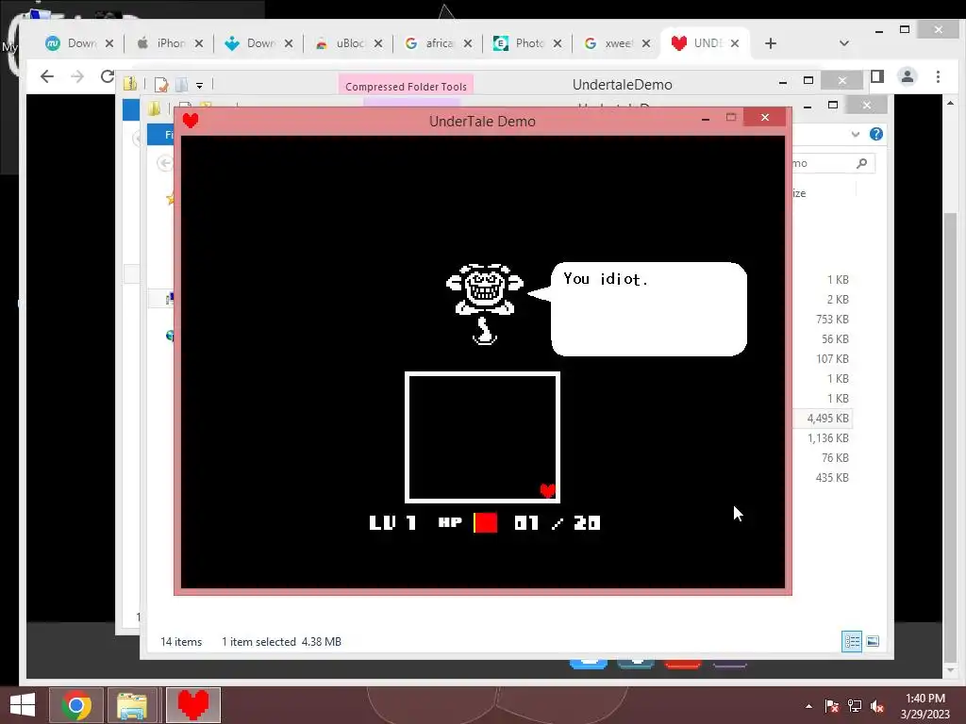Open Chrome profile avatar

pos(908,76)
